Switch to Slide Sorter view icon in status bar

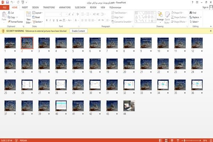tap(166, 140)
